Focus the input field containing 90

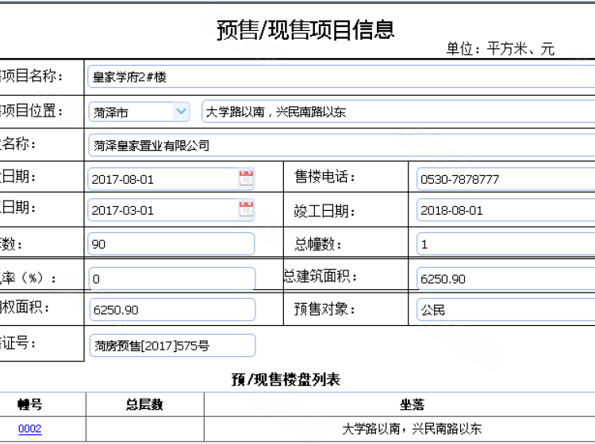pos(171,244)
